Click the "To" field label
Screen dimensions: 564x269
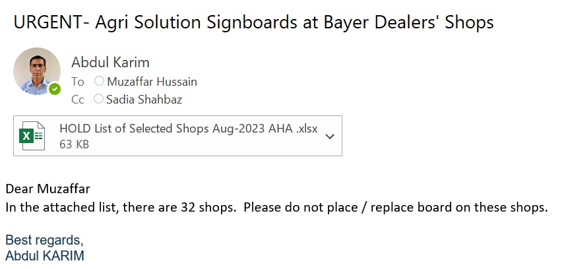[x=78, y=82]
